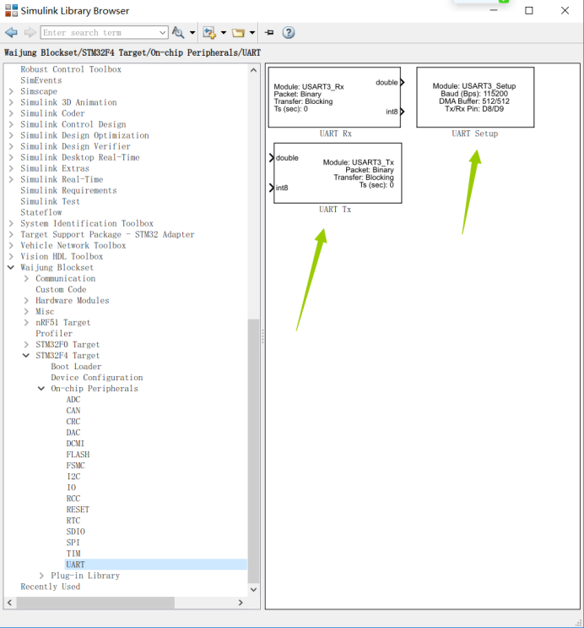Select the UART Rx block
Screen dimensions: 584x628
[x=336, y=98]
